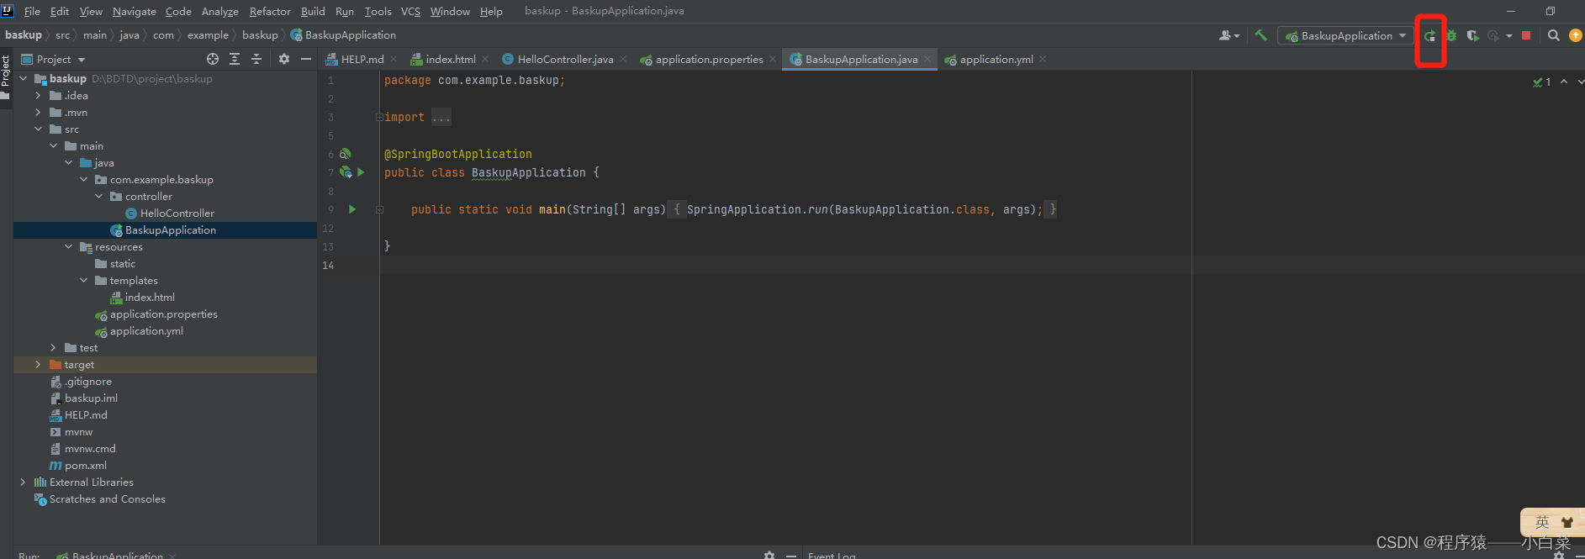Start debugging with the green bug icon
This screenshot has height=559, width=1585.
[x=1451, y=35]
